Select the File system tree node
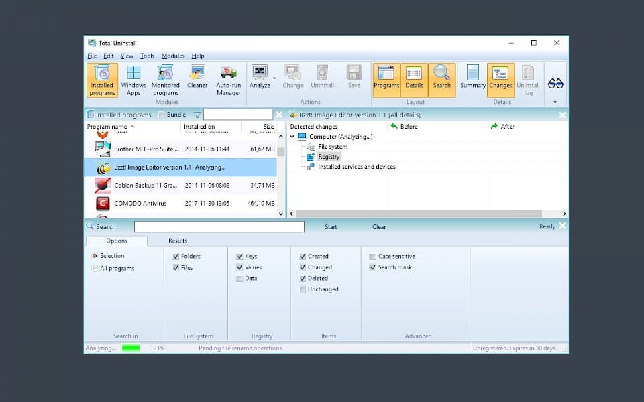This screenshot has height=402, width=644. point(333,147)
